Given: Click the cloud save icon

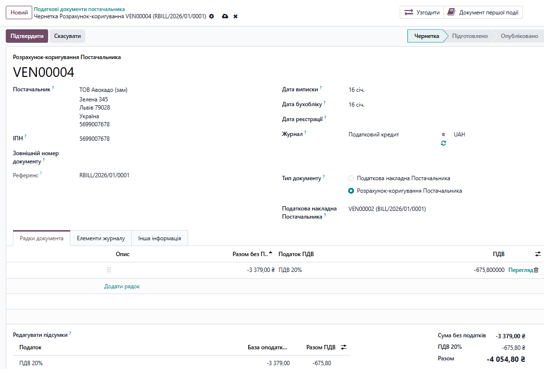Looking at the screenshot, I should pos(225,16).
